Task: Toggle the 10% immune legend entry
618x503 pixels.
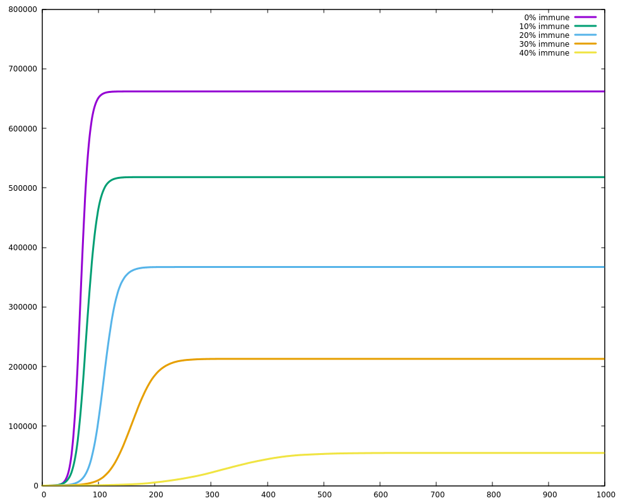Action: 544,27
